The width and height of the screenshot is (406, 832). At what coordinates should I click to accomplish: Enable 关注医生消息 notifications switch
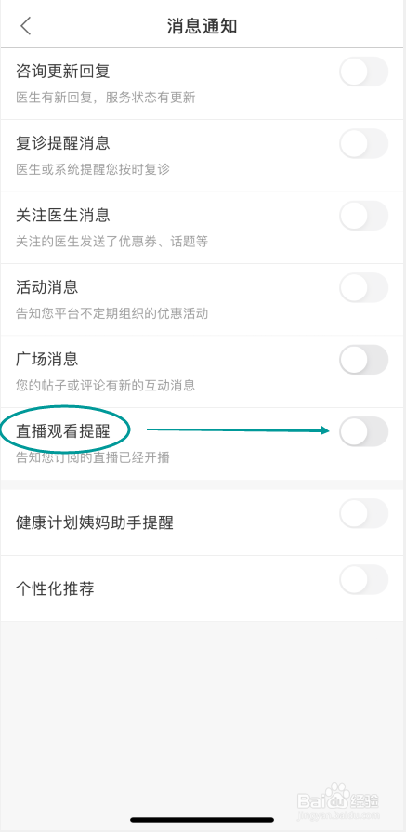(x=363, y=216)
